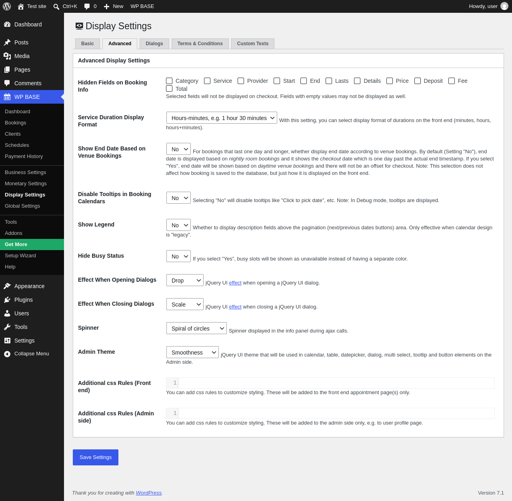
Task: Collapse the sidebar with Collapse Menu icon
Action: (x=7, y=354)
